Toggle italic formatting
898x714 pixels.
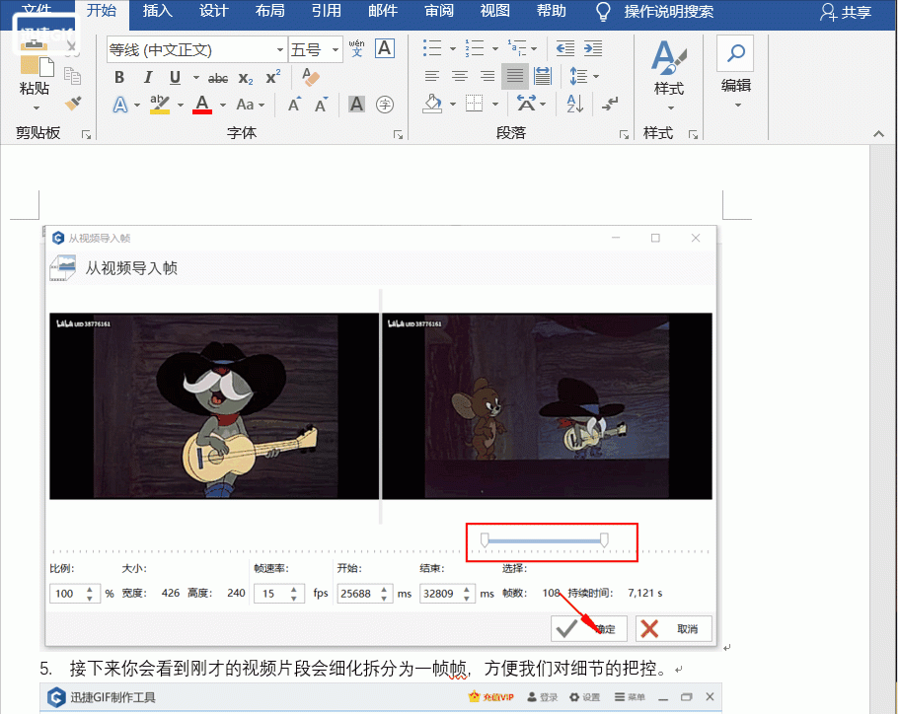tap(148, 77)
